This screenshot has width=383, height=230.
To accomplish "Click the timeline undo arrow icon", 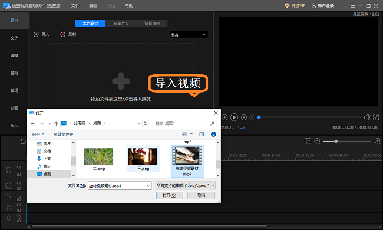I will (23, 142).
